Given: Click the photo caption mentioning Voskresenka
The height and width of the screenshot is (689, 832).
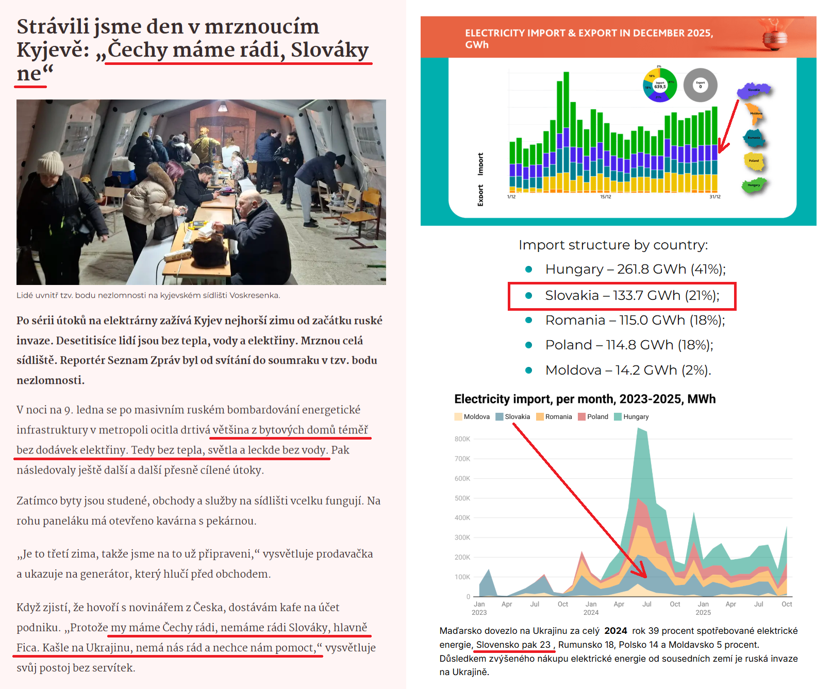Looking at the screenshot, I should click(148, 295).
